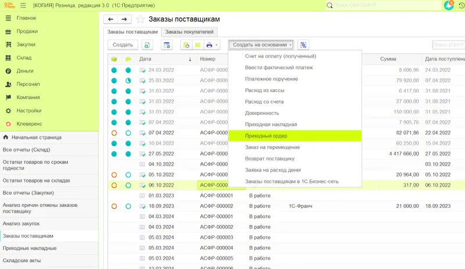Viewport: 465px width, 269px height.
Task: Collapse the Создать на основании dropdown
Action: click(261, 45)
